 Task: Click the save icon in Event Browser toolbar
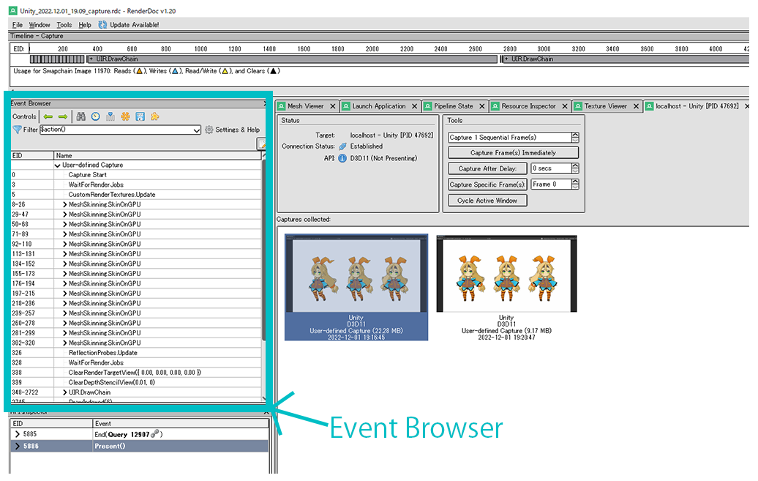click(x=139, y=116)
